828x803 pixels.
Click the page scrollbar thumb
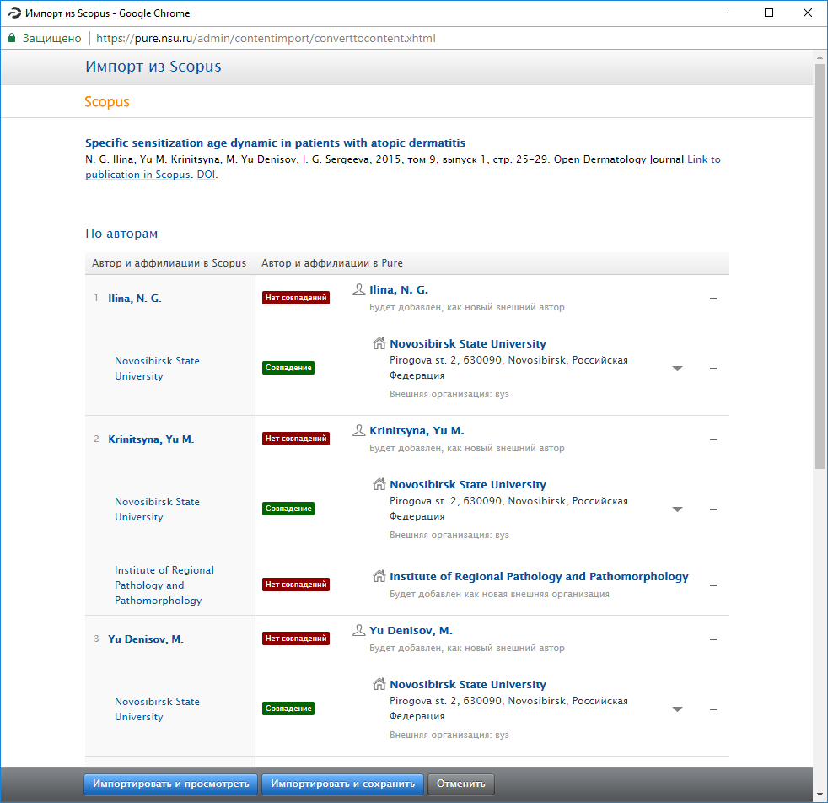click(820, 267)
